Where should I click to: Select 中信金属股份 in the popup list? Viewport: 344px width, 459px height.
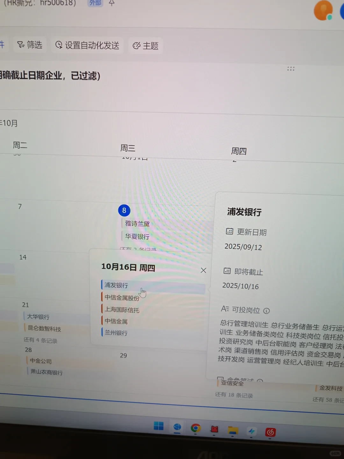(x=122, y=298)
